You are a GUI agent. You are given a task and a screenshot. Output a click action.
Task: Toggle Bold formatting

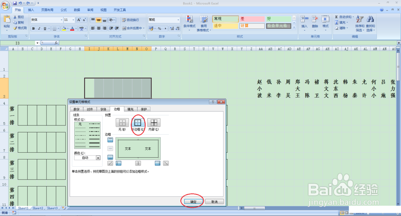(x=34, y=28)
